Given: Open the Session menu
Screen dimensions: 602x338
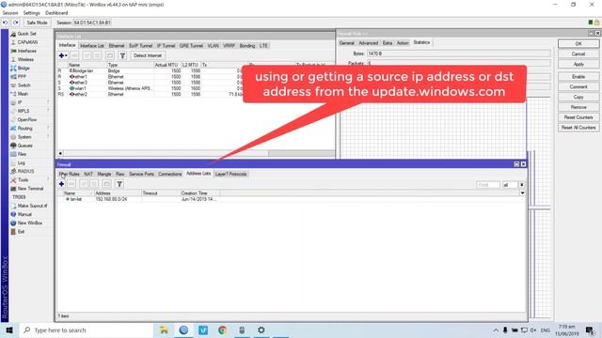Looking at the screenshot, I should click(x=10, y=13).
